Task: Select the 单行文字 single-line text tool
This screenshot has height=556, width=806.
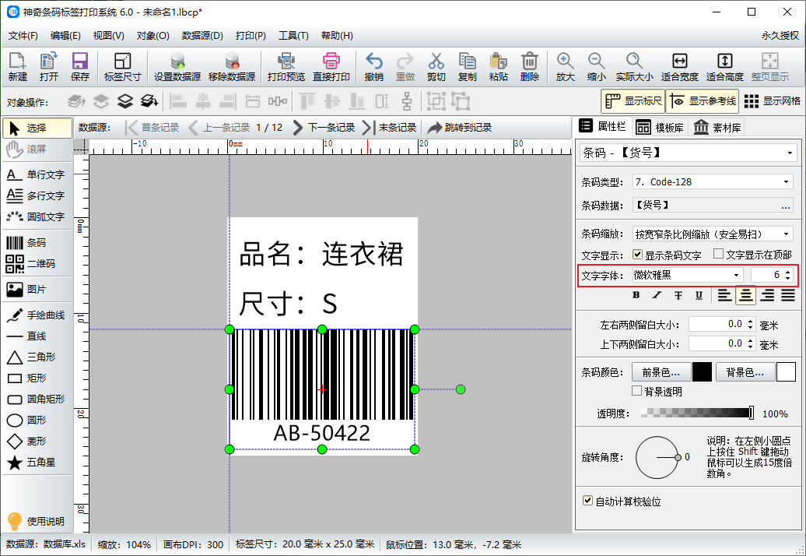Action: click(x=37, y=175)
